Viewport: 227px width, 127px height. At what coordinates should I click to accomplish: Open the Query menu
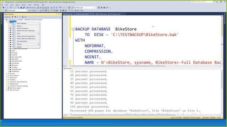tap(17, 5)
